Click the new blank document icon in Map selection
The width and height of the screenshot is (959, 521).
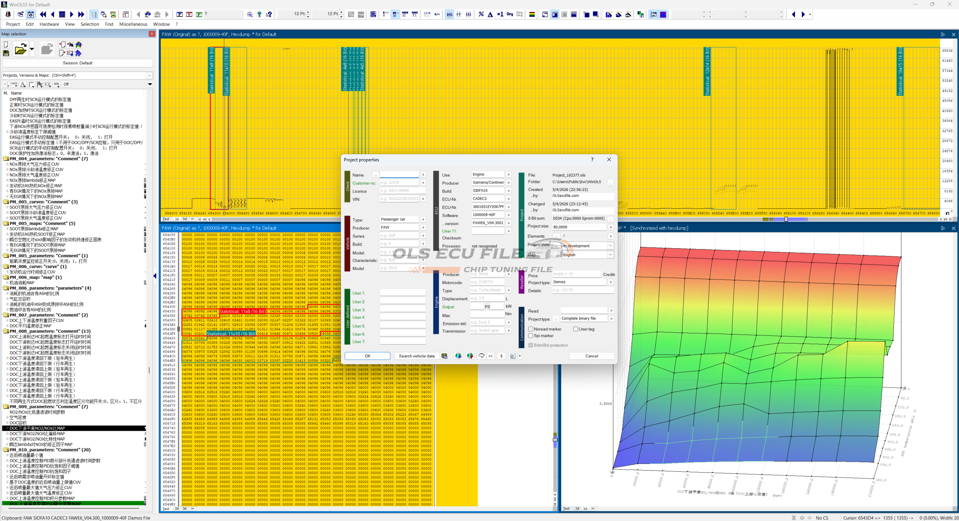coord(6,45)
